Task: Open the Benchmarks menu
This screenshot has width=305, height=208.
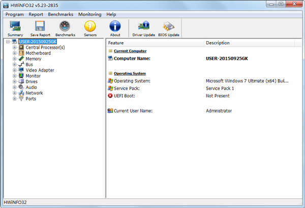Action: coord(60,14)
